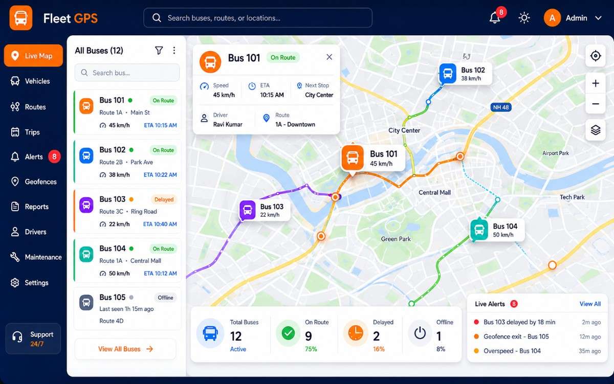Open Geofences in sidebar
The width and height of the screenshot is (614, 384).
click(33, 182)
